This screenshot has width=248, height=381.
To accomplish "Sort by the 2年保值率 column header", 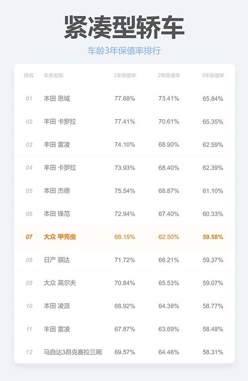I will pyautogui.click(x=169, y=75).
